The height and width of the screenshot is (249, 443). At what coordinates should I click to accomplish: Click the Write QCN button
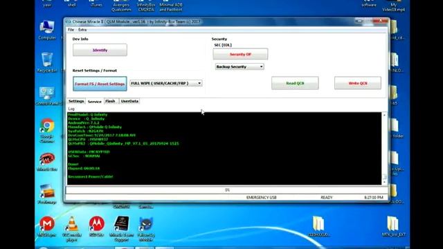tap(358, 83)
